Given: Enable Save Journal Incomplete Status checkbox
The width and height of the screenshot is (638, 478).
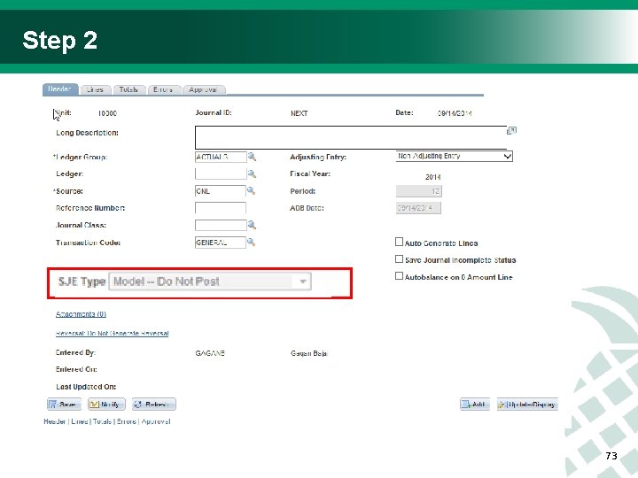Looking at the screenshot, I should (399, 258).
